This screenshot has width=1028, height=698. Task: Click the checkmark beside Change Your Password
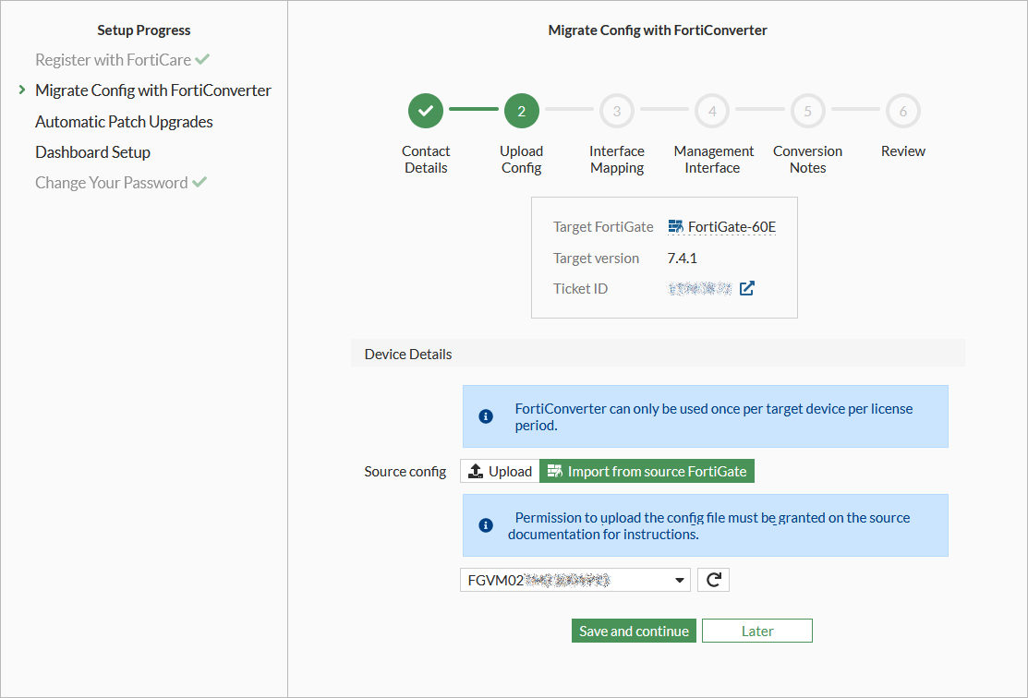point(200,182)
